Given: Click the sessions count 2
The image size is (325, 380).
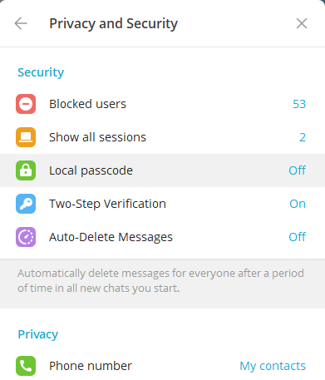Looking at the screenshot, I should pyautogui.click(x=303, y=137).
